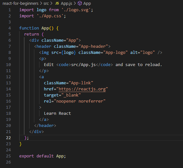Click the react-for-beginners breadcrumb folder
This screenshot has height=168, width=183.
(x=21, y=4)
